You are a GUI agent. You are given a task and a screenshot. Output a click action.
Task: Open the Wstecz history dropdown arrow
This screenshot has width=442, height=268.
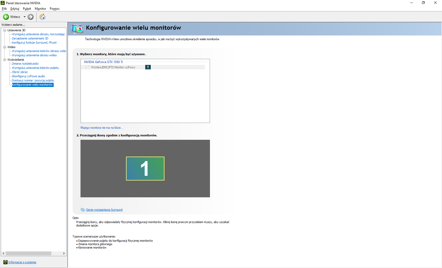coord(24,17)
